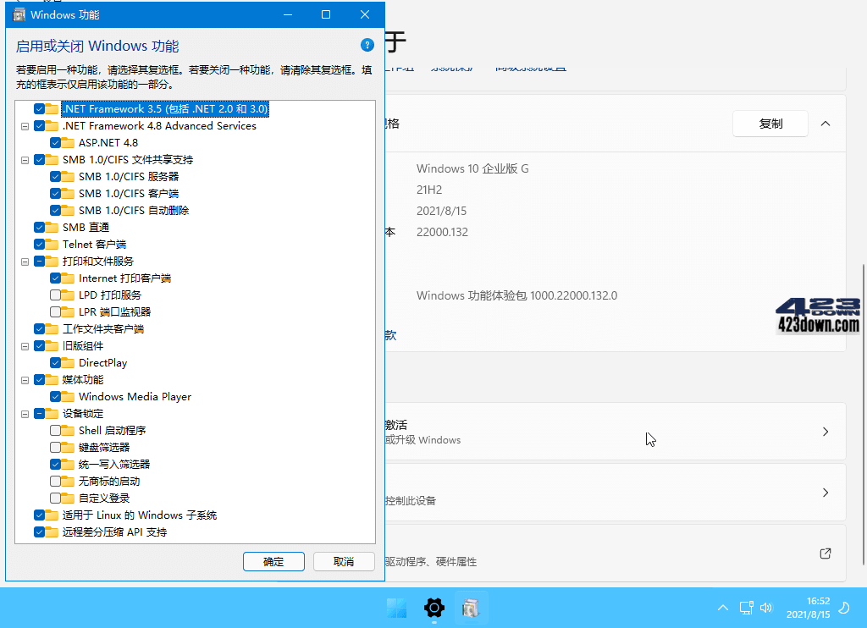Screen dimensions: 867x628
Task: Launch the Widgets icon on the taskbar
Action: [396, 608]
